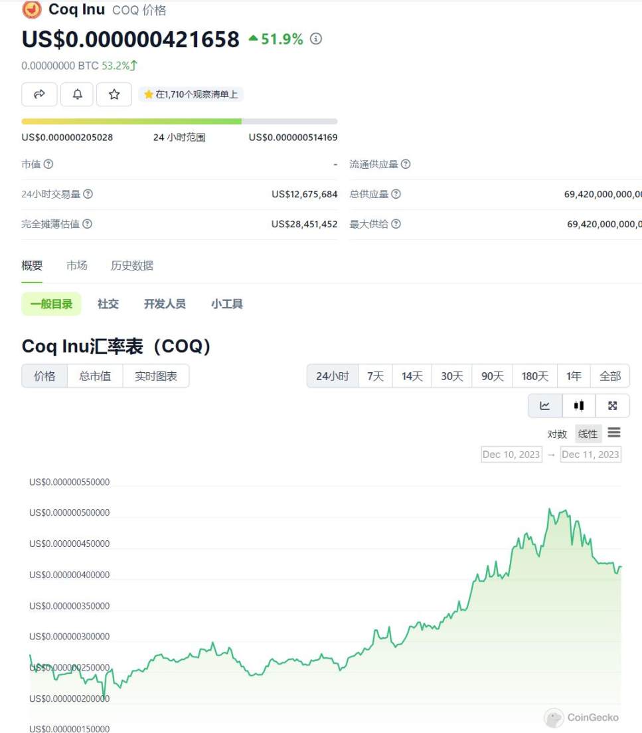Image resolution: width=642 pixels, height=733 pixels.
Task: Select the 总市值 chart mode
Action: point(96,376)
